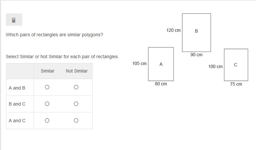Click the 'A and B' row label
This screenshot has width=256, height=150.
(17, 88)
